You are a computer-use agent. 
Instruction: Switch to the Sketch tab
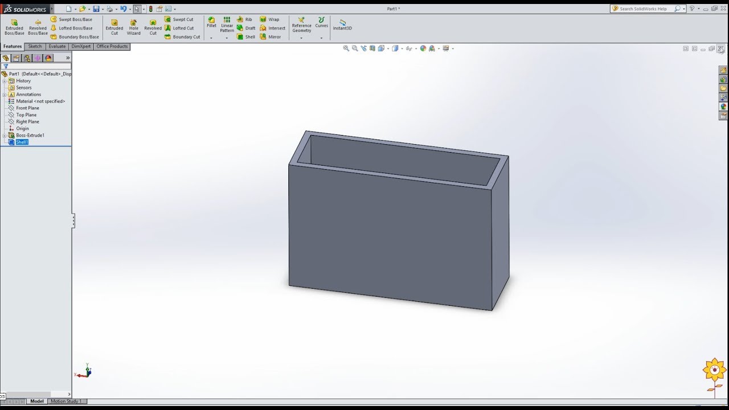[x=35, y=47]
